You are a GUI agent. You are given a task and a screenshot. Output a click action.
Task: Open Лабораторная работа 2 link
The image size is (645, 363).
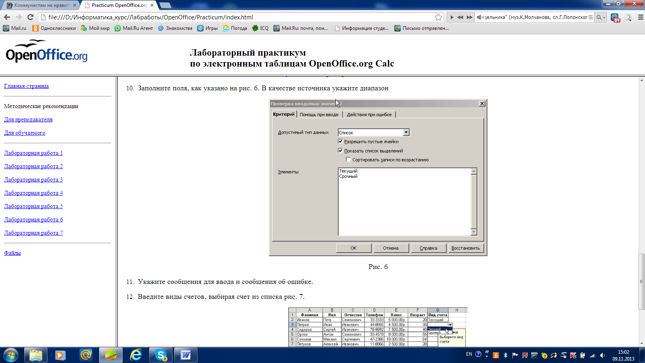coord(33,166)
